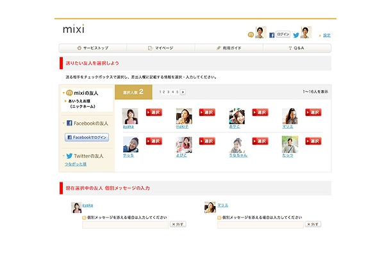Image resolution: width=391 pixels, height=256 pixels.
Task: Go to page 1 of friends
Action: coord(160,92)
